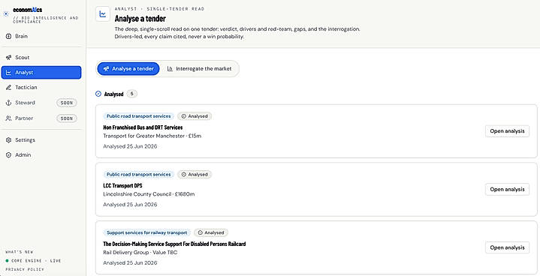Open analysis for Non Franchised Bus tender
540x276 pixels.
[x=507, y=131]
